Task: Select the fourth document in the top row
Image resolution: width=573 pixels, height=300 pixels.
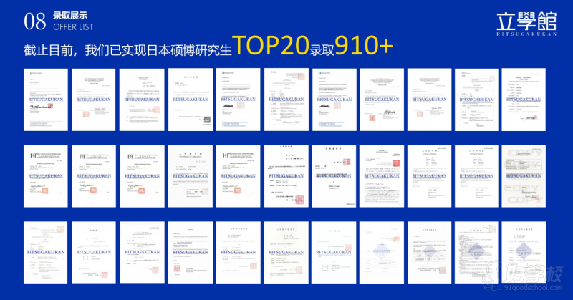Action: point(190,100)
